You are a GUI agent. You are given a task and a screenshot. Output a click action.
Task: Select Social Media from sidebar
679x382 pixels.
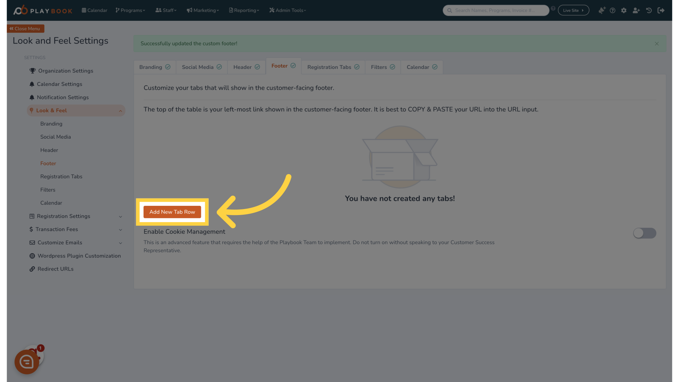[x=56, y=137]
